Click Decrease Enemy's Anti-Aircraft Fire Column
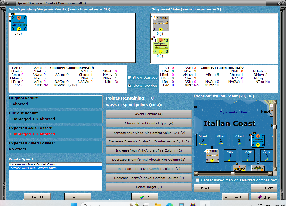Image resolution: width=286 pixels, height=206 pixels. [x=149, y=160]
